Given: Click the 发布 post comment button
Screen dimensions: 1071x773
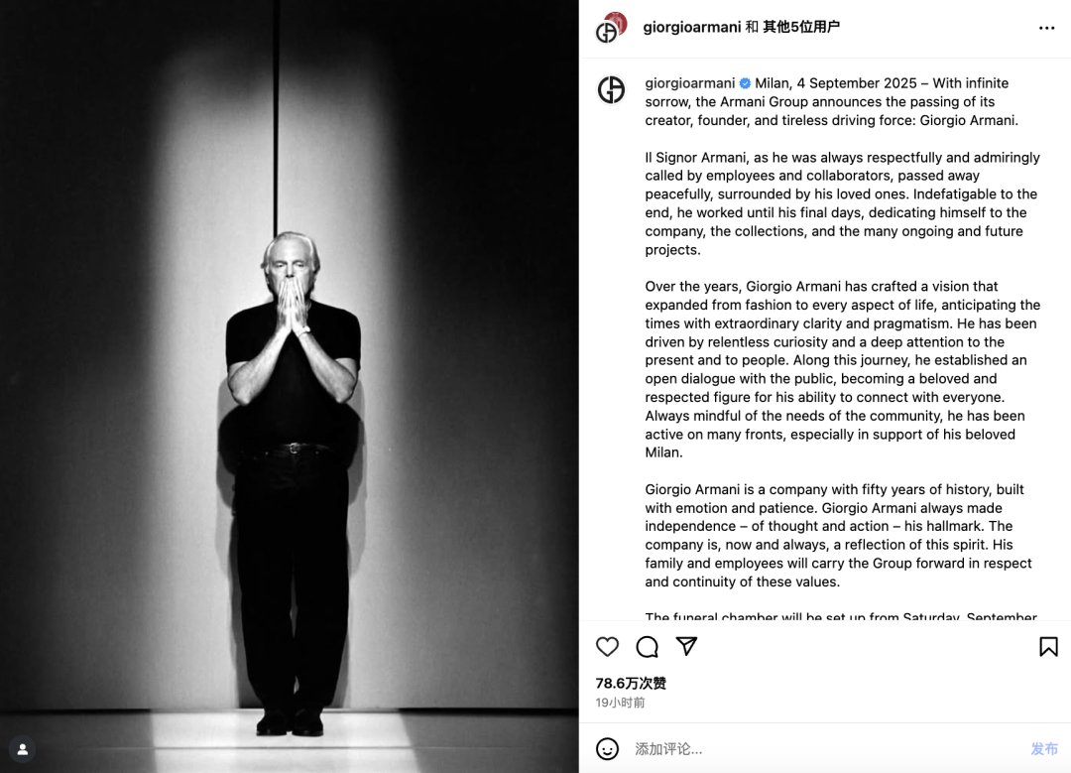Looking at the screenshot, I should pyautogui.click(x=1044, y=749).
